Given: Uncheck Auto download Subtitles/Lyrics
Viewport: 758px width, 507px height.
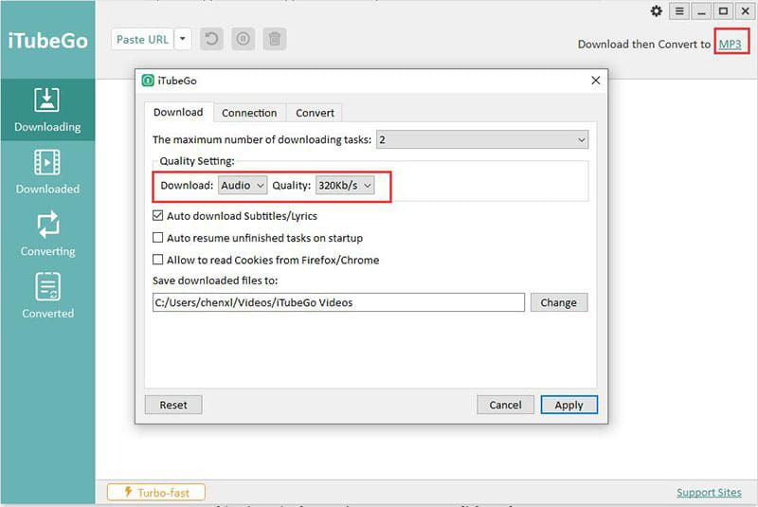Looking at the screenshot, I should coord(157,215).
